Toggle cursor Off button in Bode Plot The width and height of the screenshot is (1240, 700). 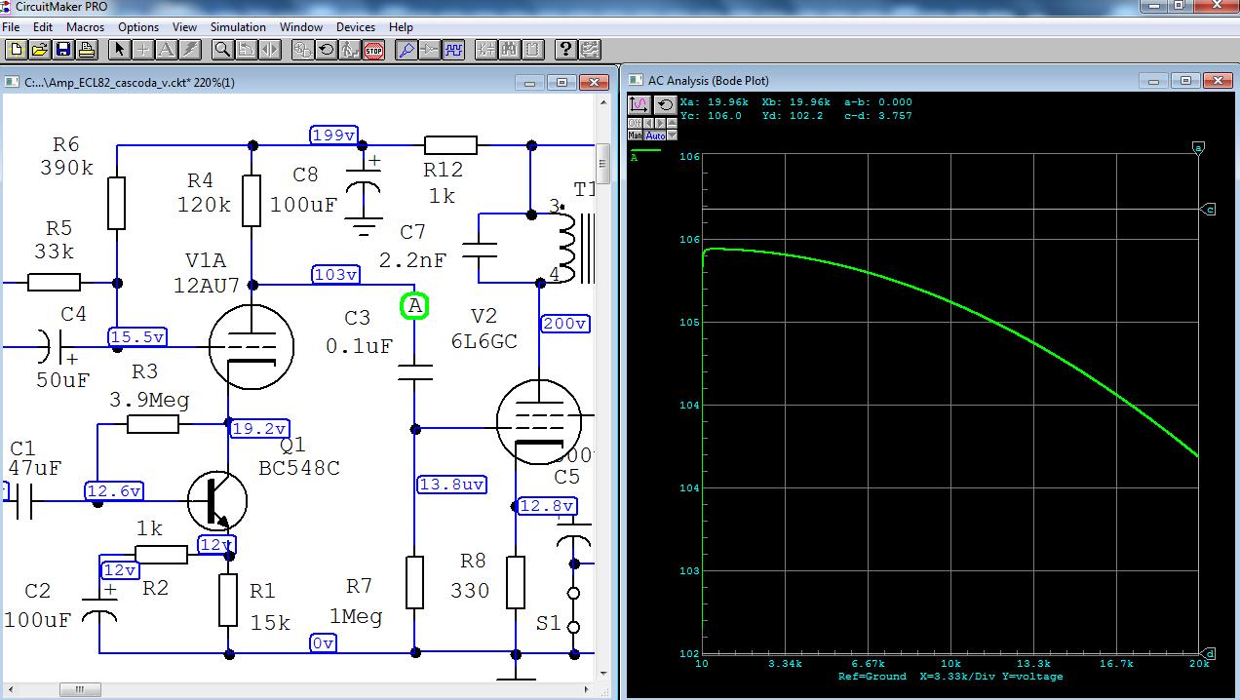[635, 123]
